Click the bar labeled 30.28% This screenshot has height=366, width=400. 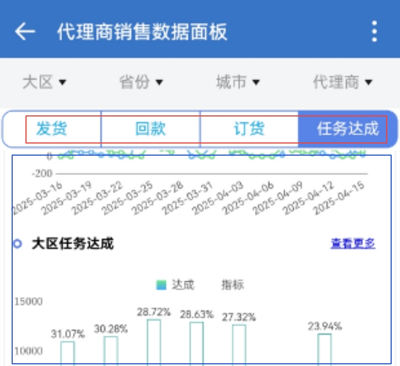tap(111, 351)
